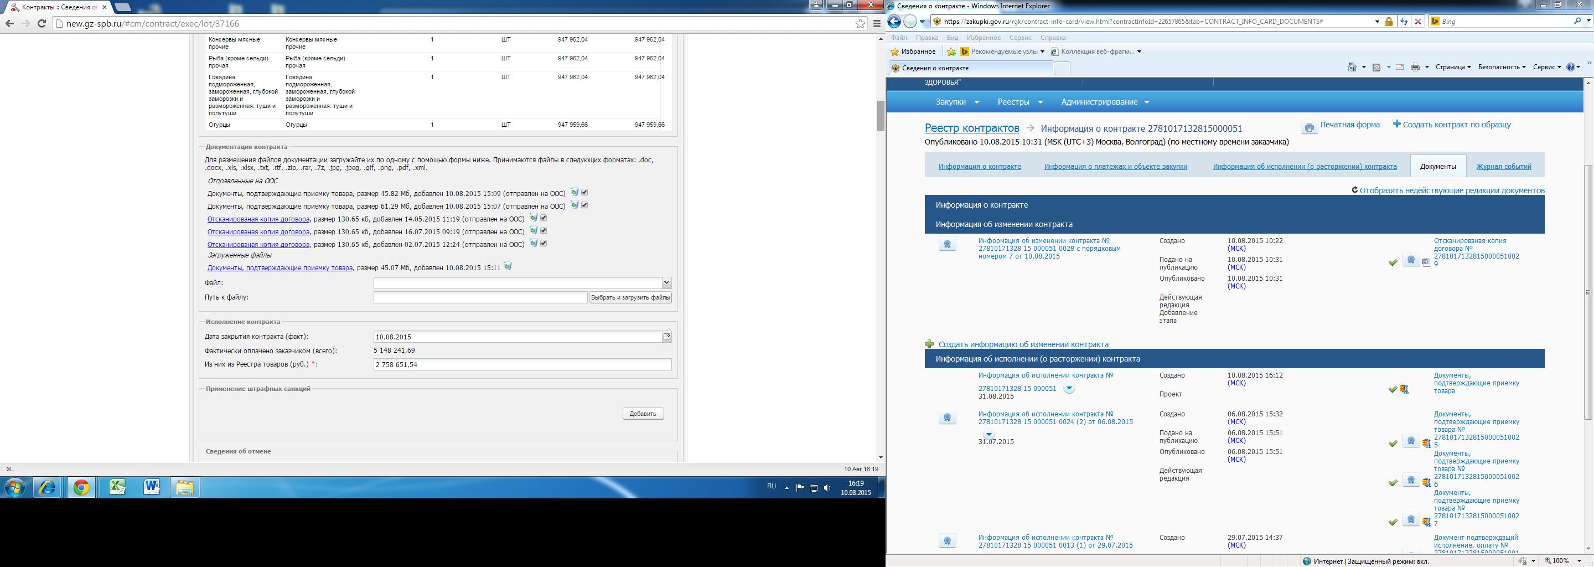Viewport: 1594px width, 567px height.
Task: Open Excel from the taskbar
Action: (x=117, y=488)
